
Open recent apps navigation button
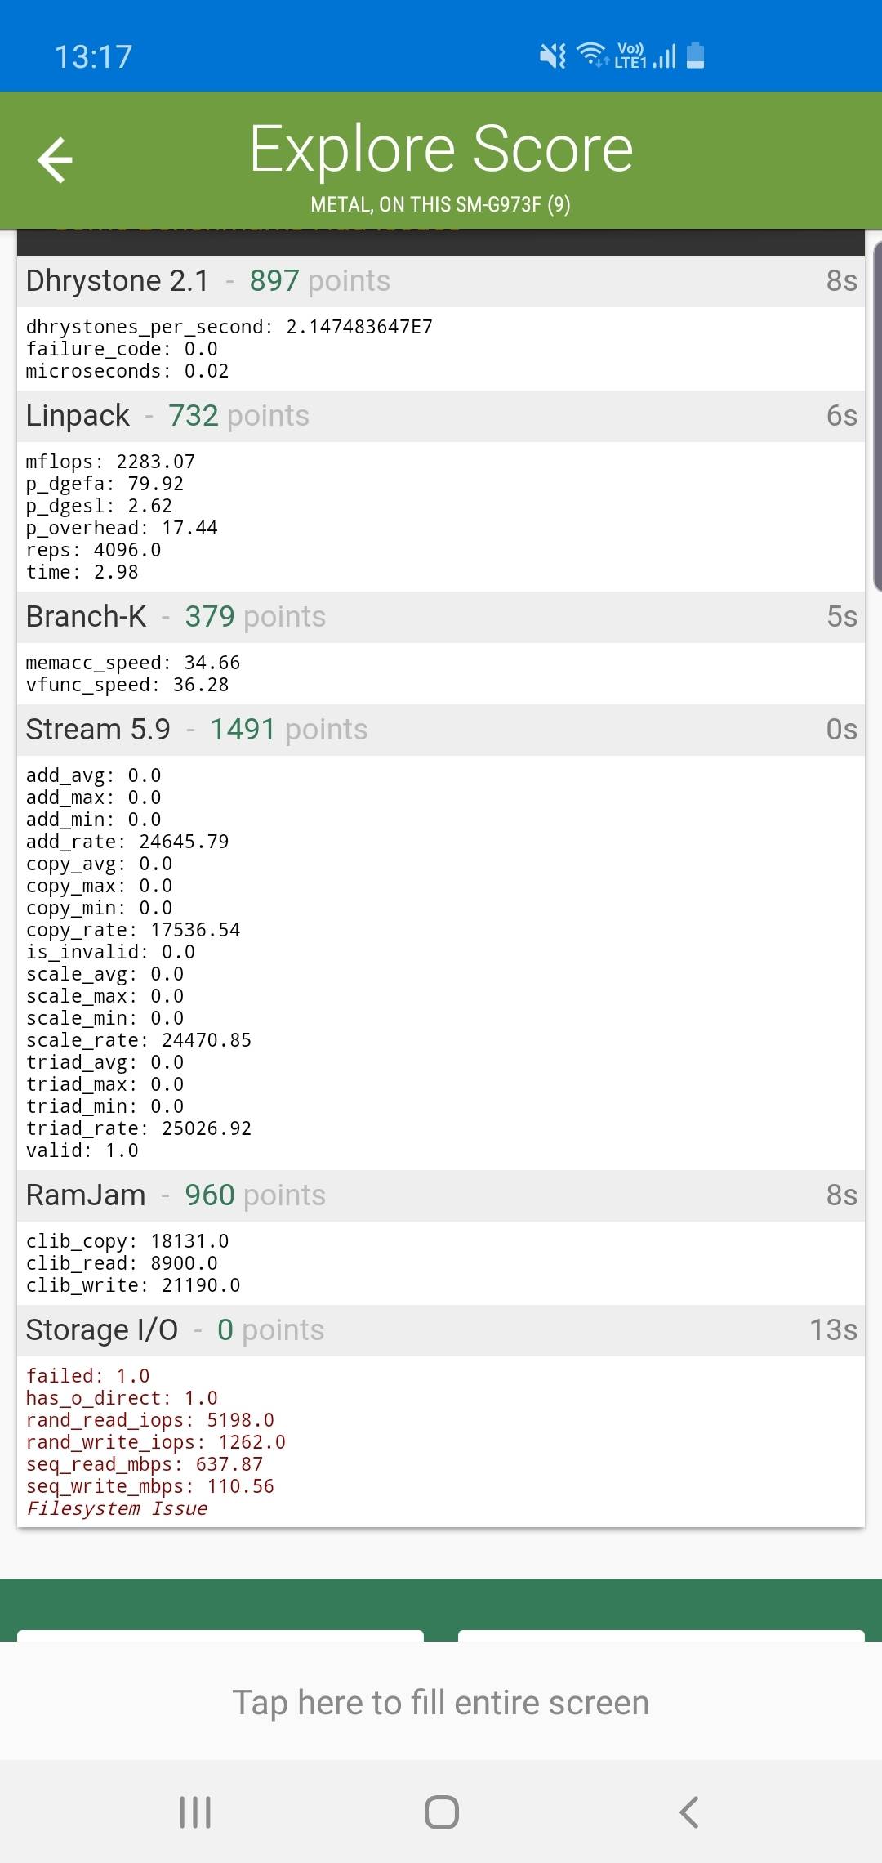(195, 1812)
